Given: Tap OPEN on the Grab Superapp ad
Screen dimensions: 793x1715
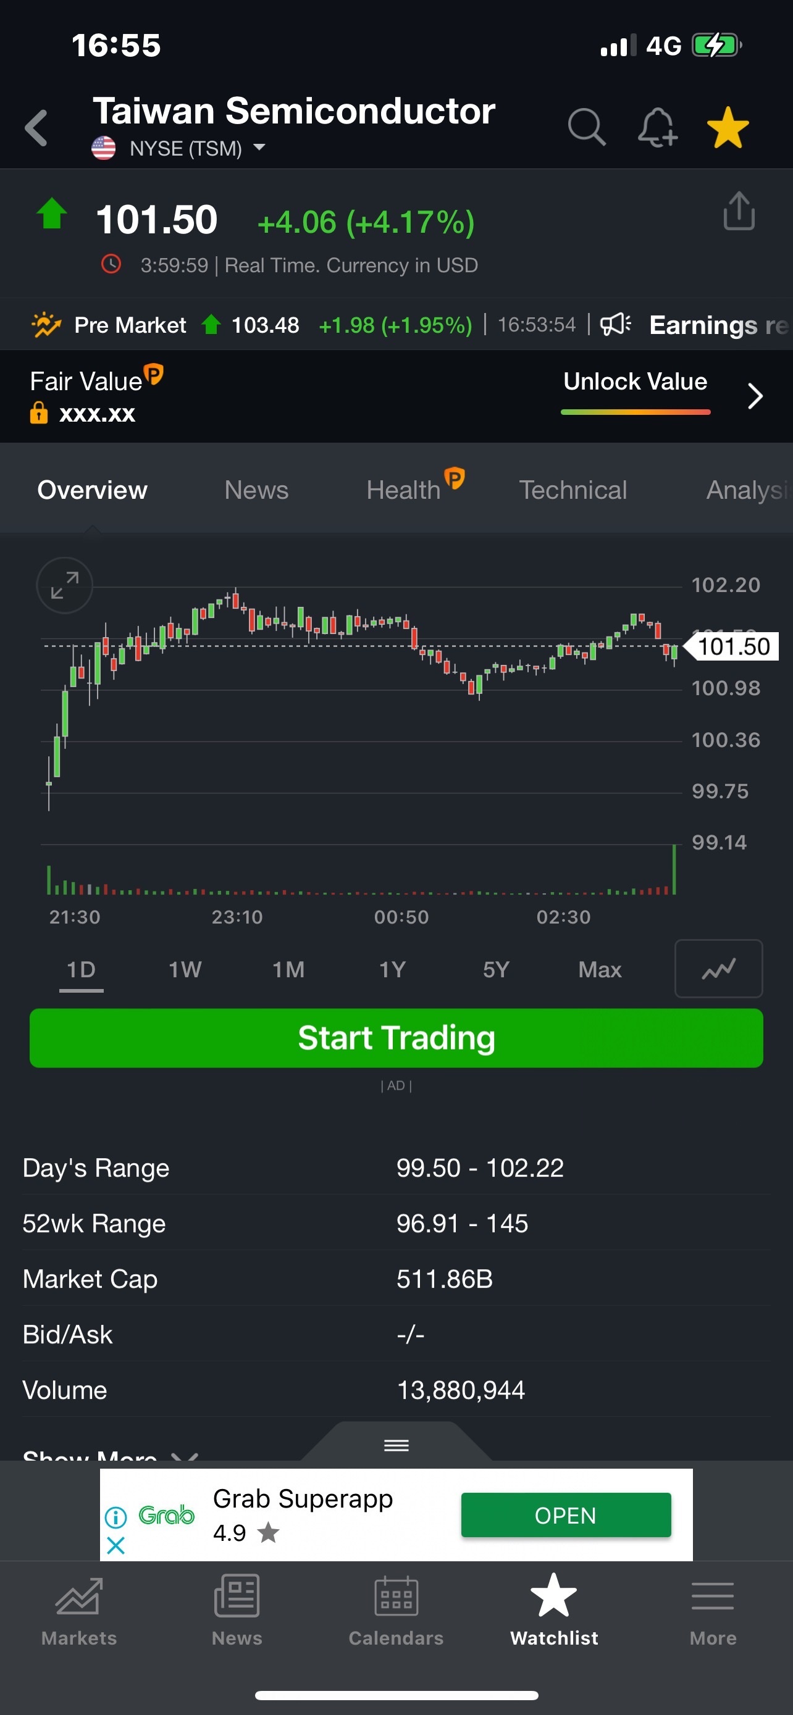Looking at the screenshot, I should (x=566, y=1515).
